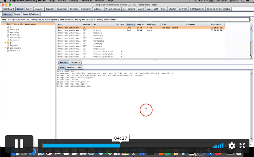
Task: Seek on the video progress bar
Action: (125, 145)
